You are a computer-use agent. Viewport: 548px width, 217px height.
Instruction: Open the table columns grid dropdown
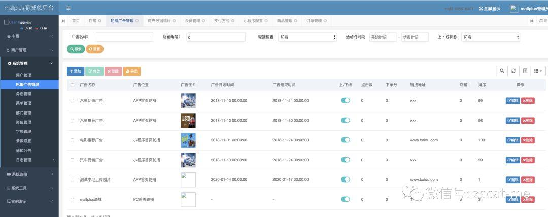pyautogui.click(x=538, y=71)
